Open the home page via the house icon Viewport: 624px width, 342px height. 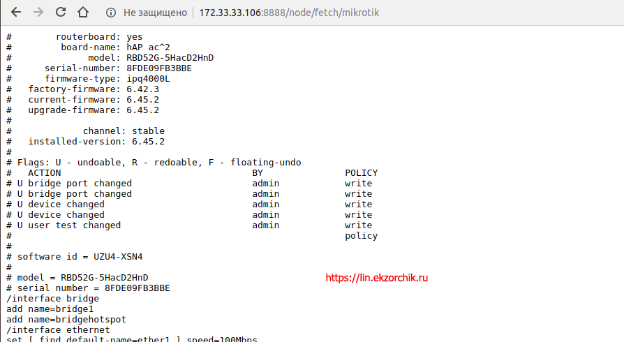[x=83, y=13]
